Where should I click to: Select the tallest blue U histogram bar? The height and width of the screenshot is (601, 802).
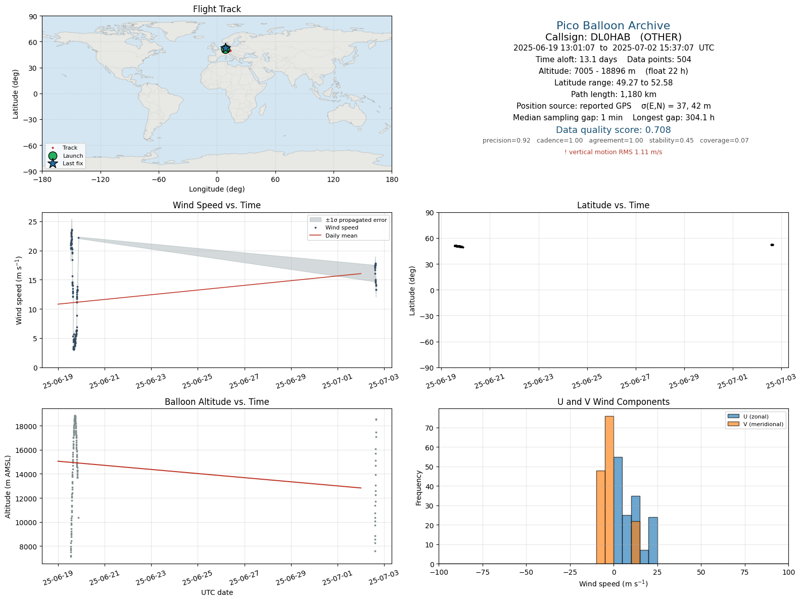pyautogui.click(x=618, y=511)
